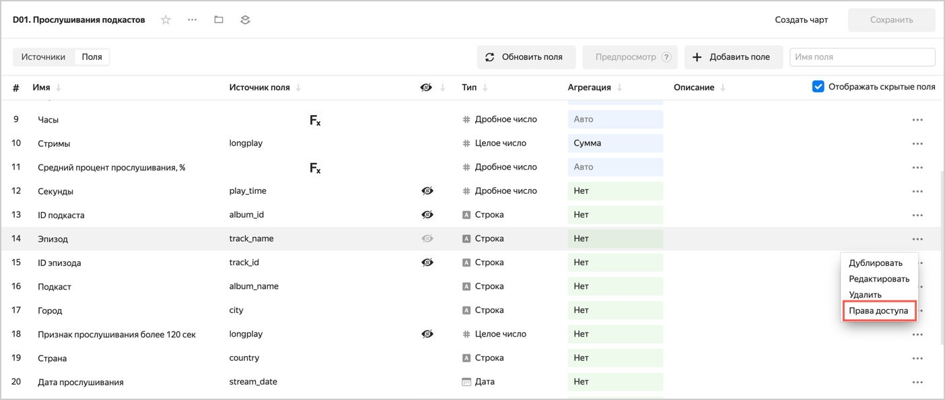Open the folder icon in the header
This screenshot has width=945, height=400.
(x=219, y=20)
